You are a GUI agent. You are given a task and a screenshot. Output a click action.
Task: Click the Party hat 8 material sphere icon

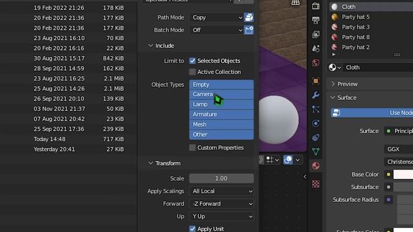334,37
